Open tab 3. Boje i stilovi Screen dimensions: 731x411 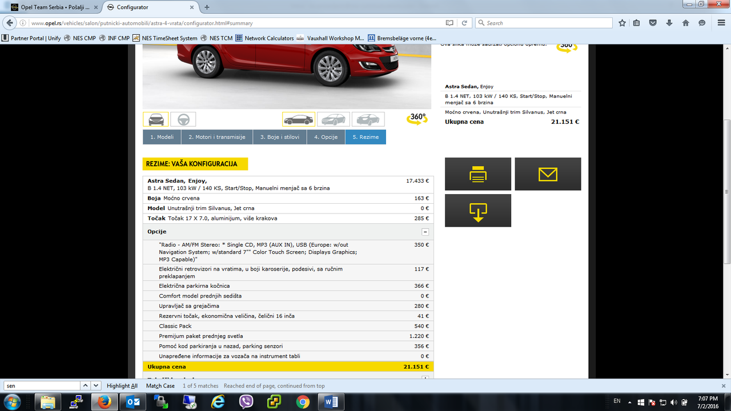(x=279, y=137)
